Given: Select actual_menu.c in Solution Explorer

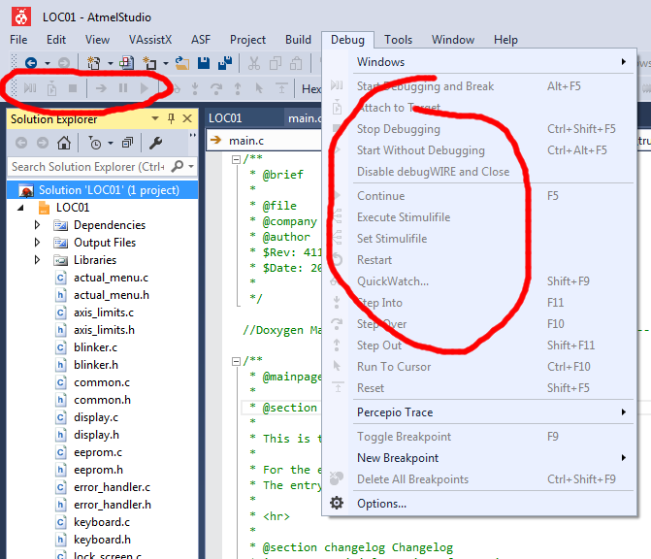Looking at the screenshot, I should (111, 278).
